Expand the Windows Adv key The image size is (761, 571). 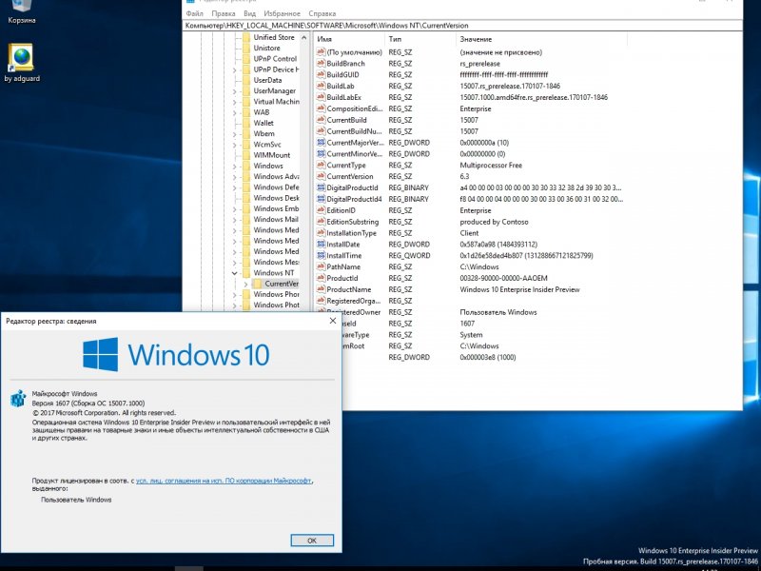(x=235, y=177)
